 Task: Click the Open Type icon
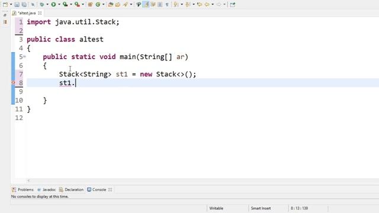coord(111,4)
